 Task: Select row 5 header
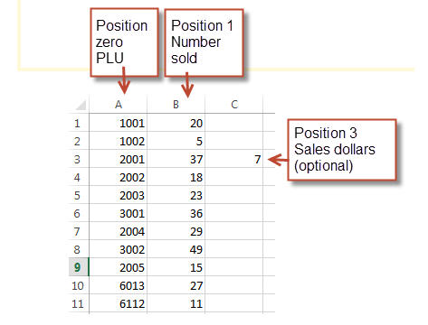click(79, 195)
